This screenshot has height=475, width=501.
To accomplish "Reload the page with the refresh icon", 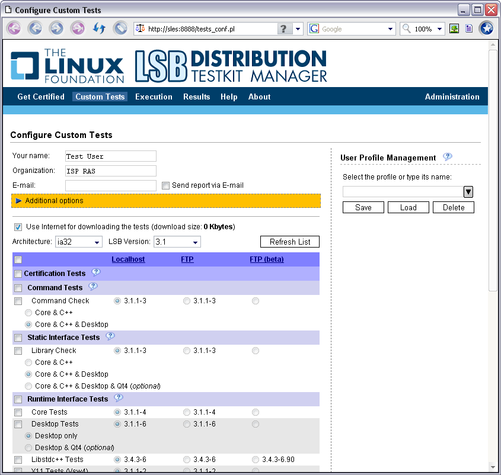I will point(100,29).
